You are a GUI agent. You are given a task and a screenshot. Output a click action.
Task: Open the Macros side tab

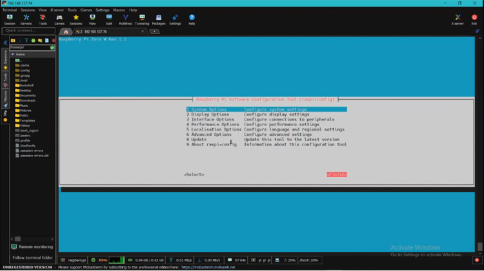(x=5, y=98)
